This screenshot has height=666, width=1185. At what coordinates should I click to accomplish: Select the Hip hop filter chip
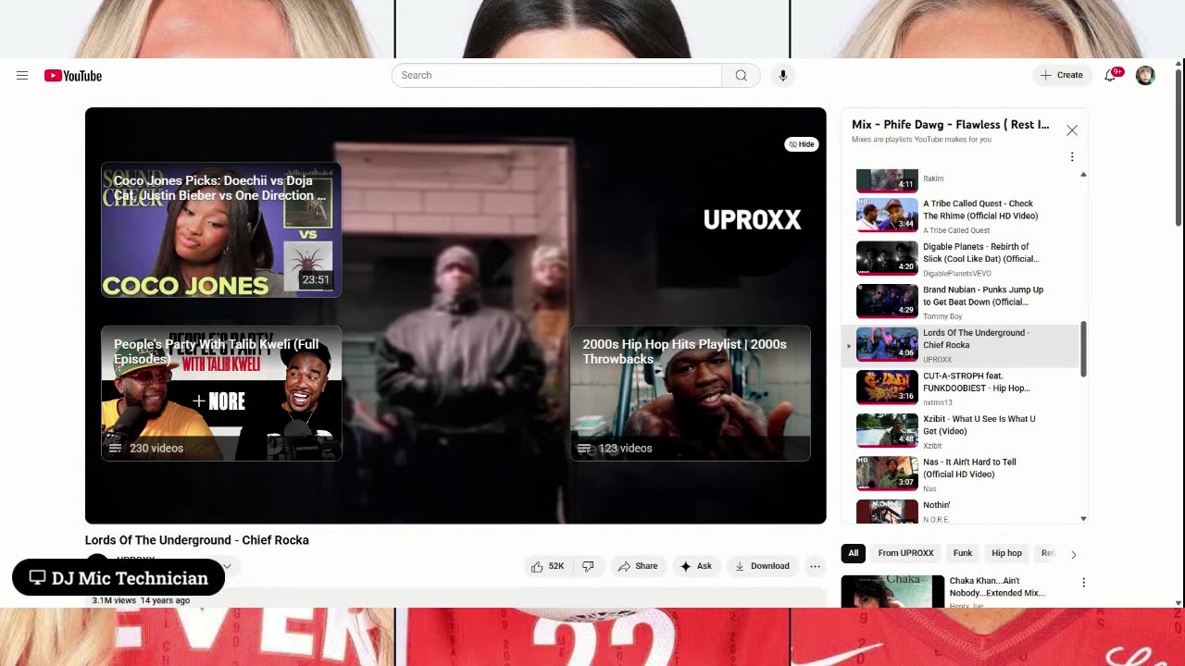[x=1006, y=553]
